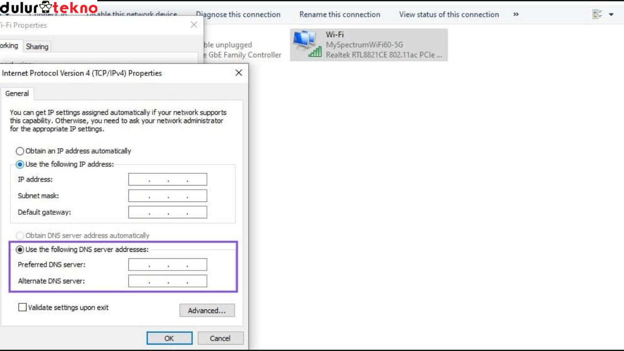Close the IPv4 Properties dialog window

[238, 73]
